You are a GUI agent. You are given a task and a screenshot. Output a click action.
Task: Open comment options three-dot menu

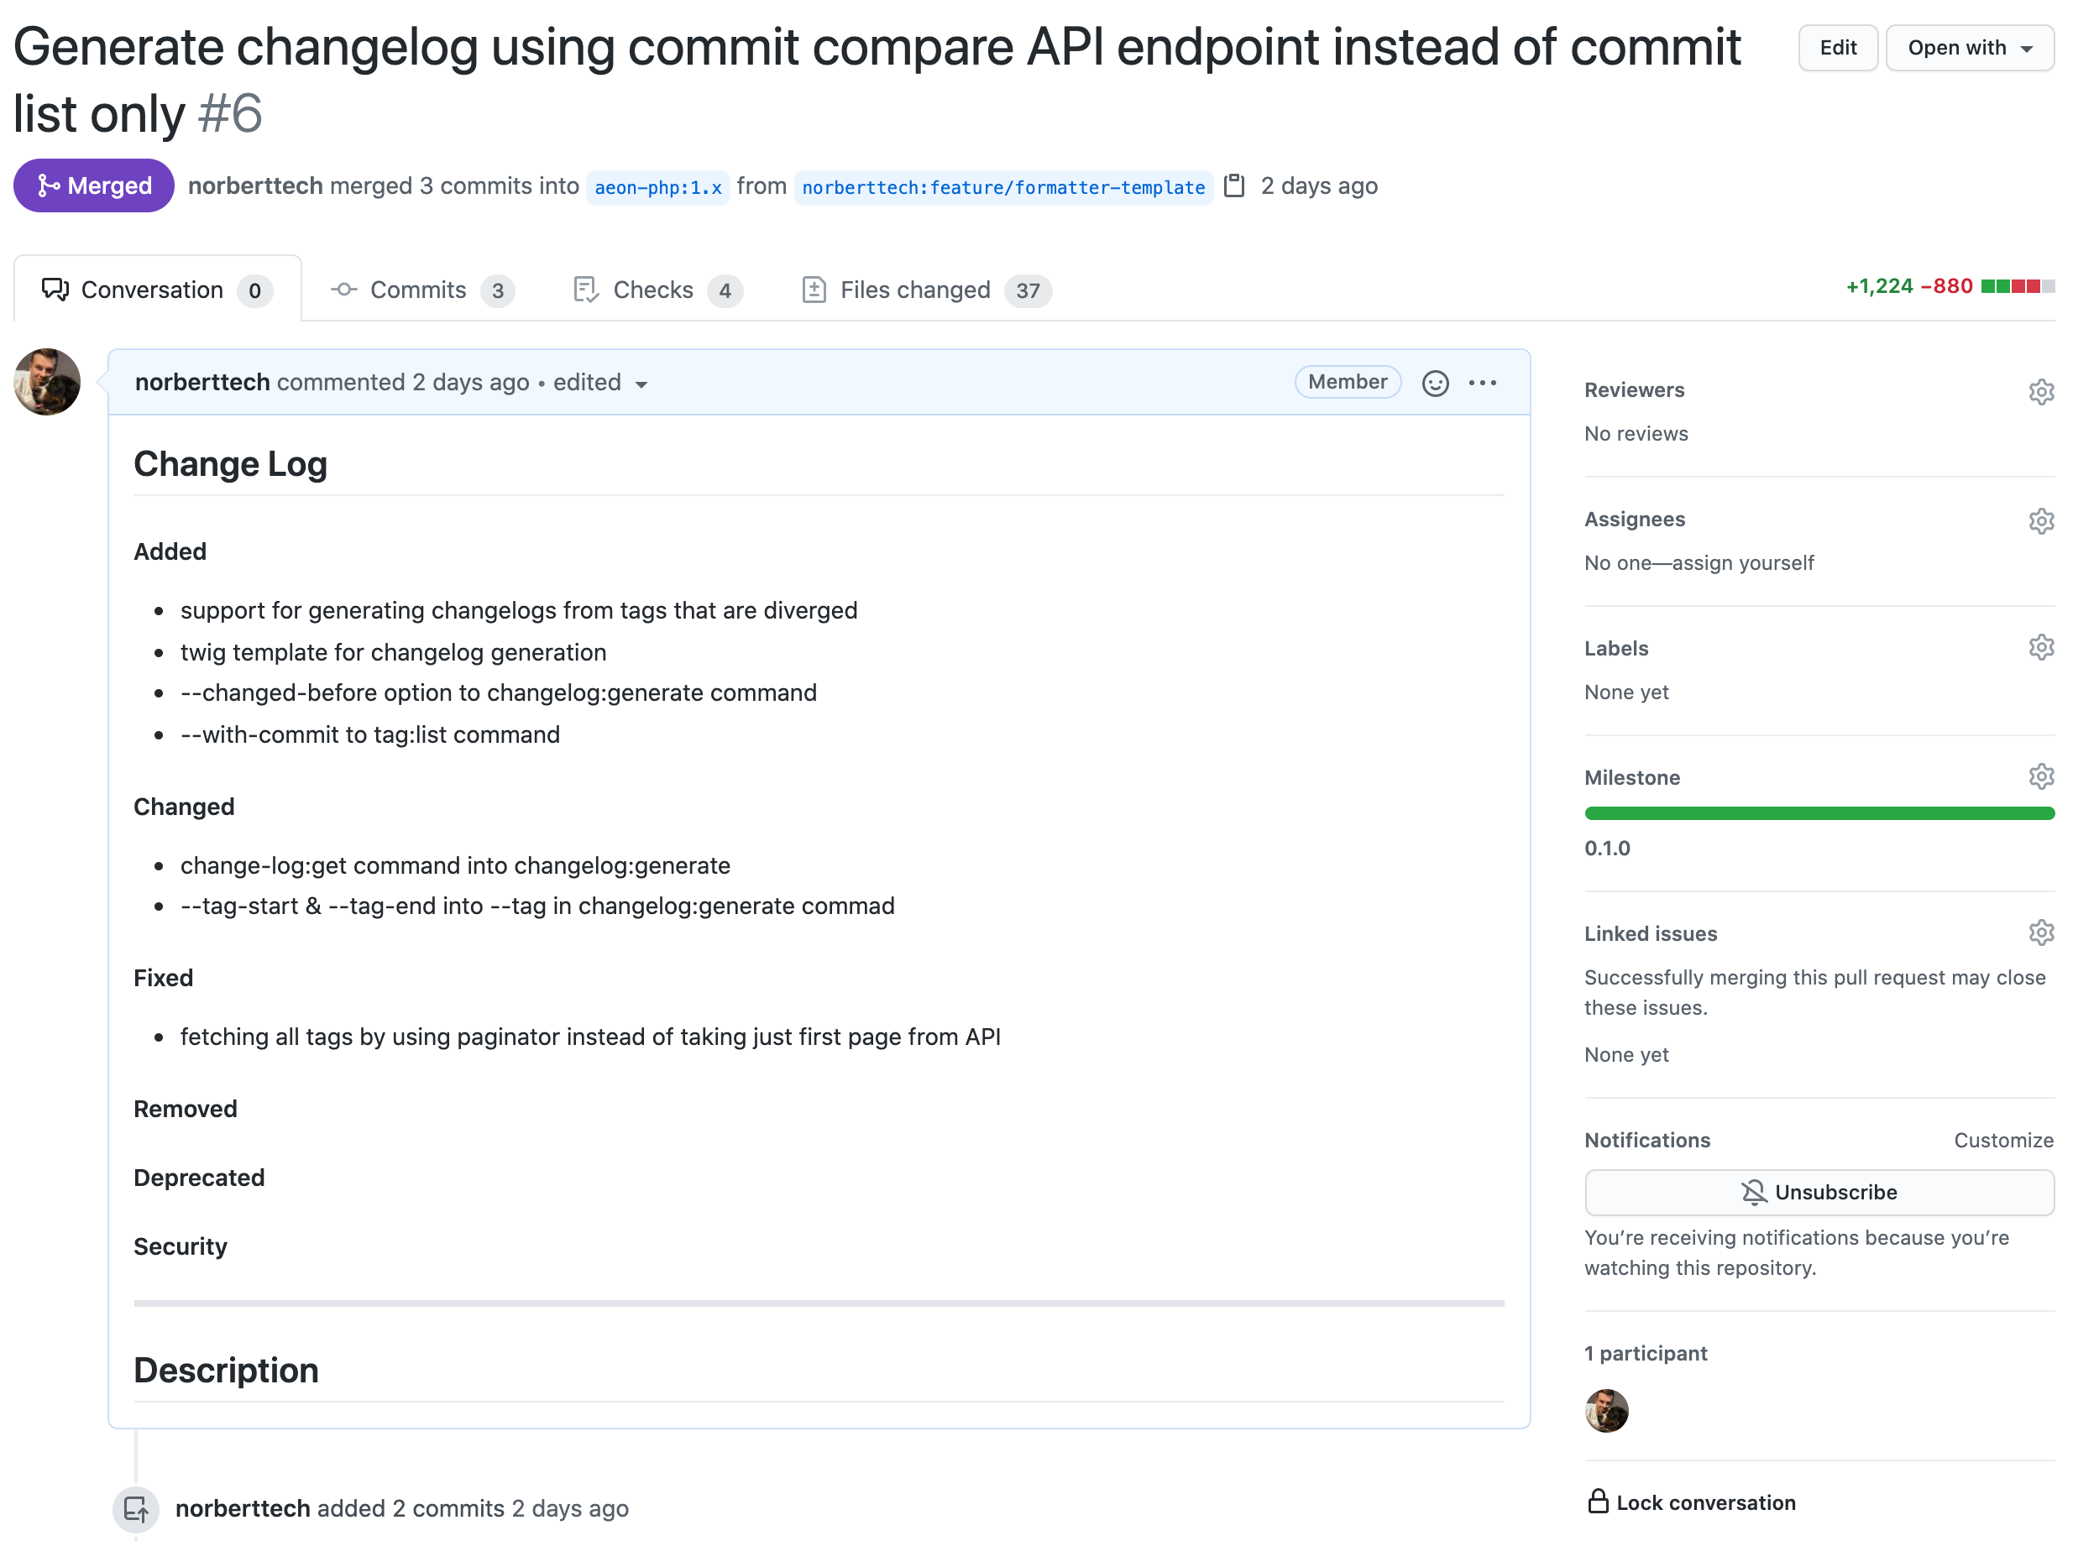pos(1483,384)
